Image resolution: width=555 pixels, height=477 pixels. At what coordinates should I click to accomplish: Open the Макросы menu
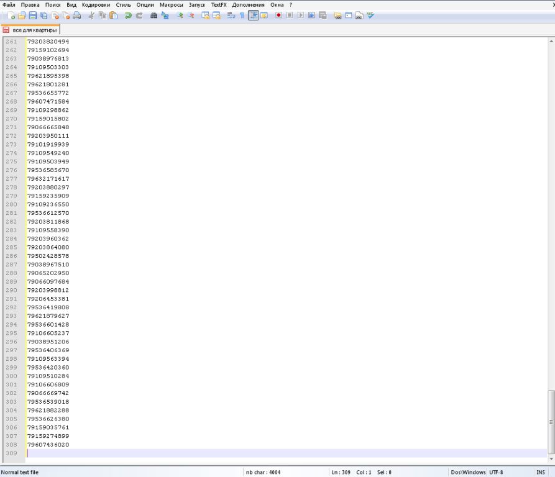172,4
